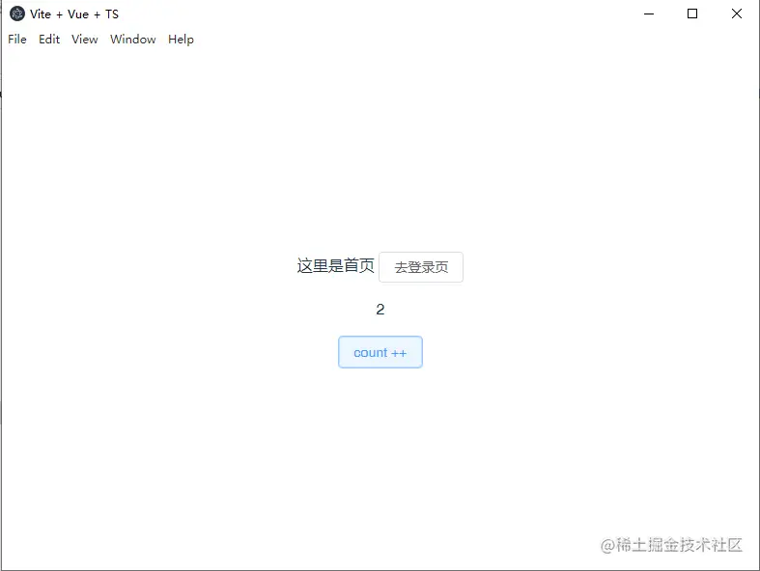Click the counter value 2
760x571 pixels.
380,309
